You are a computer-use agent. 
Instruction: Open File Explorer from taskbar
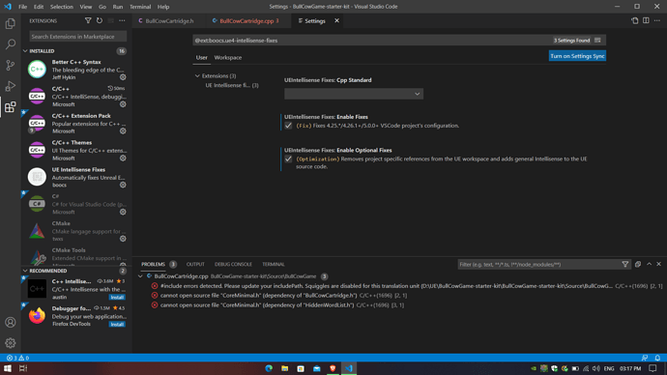pos(284,368)
